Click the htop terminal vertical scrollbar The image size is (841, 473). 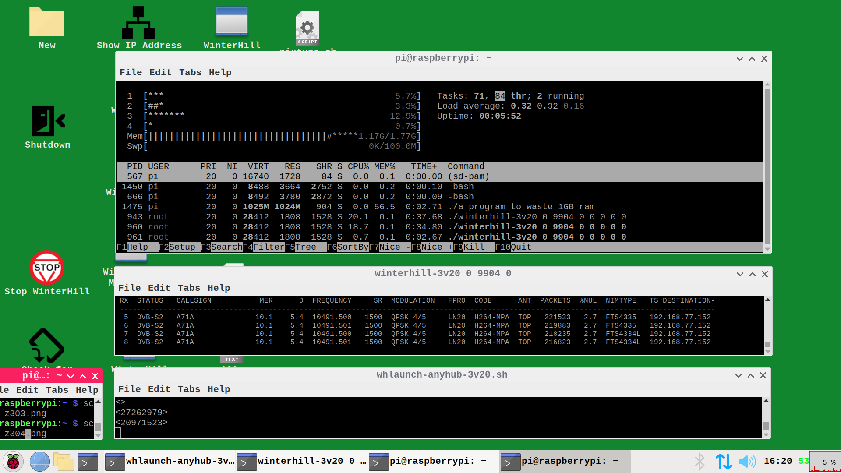point(767,166)
